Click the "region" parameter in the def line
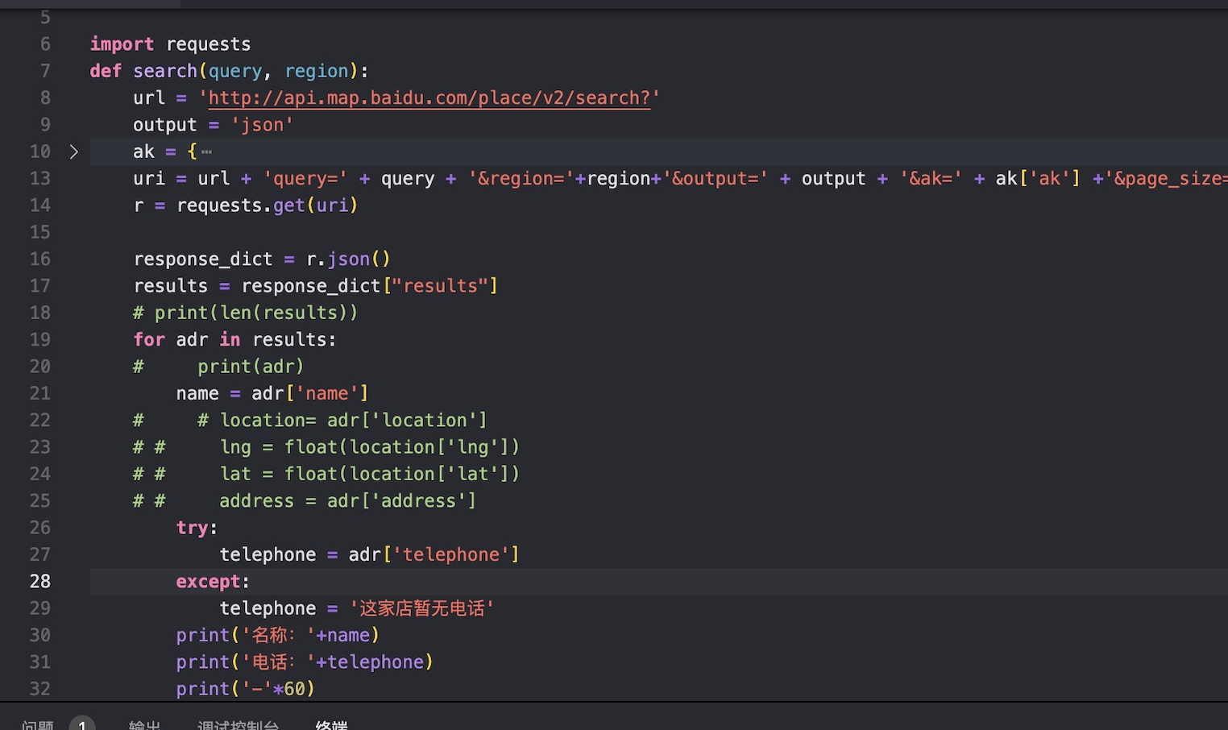Screen dimensions: 1228x730 pos(317,71)
